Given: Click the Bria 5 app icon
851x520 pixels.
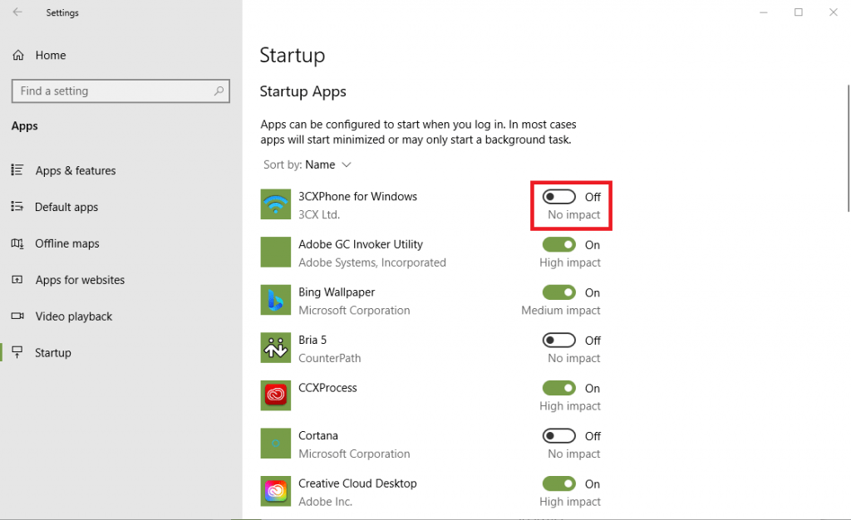Looking at the screenshot, I should click(276, 347).
